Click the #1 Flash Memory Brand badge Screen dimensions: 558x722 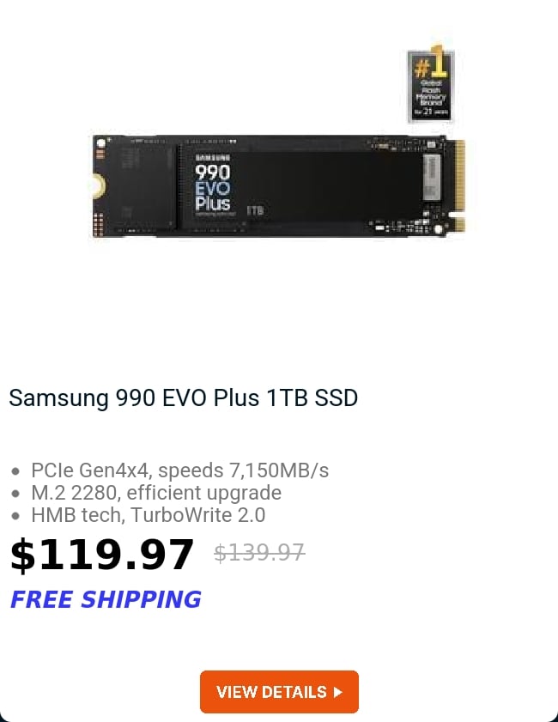pyautogui.click(x=431, y=84)
